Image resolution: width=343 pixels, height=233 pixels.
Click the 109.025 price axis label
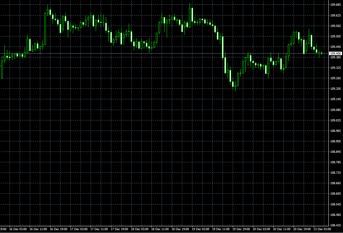coord(335,120)
